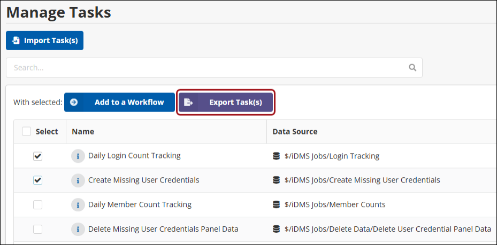Click info icon beside Delete Missing User Credentials Panel Data

point(78,229)
